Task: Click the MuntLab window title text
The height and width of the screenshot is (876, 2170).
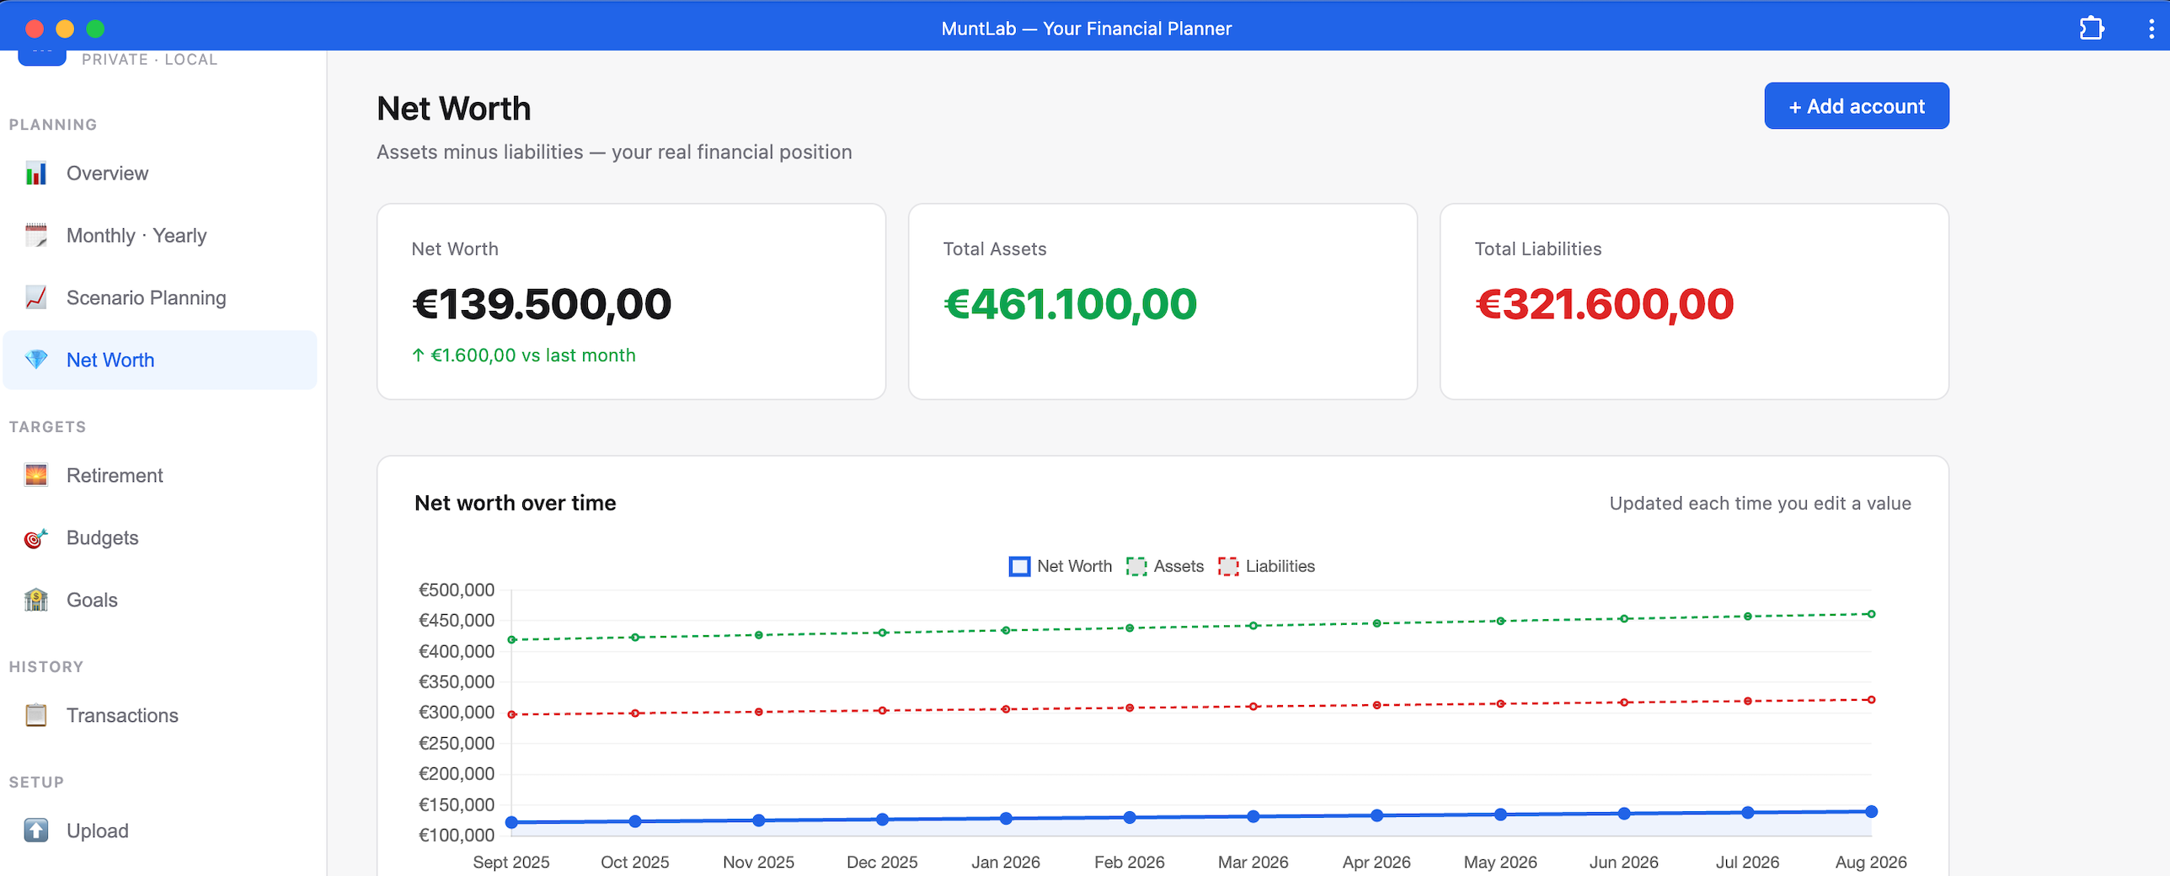Action: [x=1086, y=29]
